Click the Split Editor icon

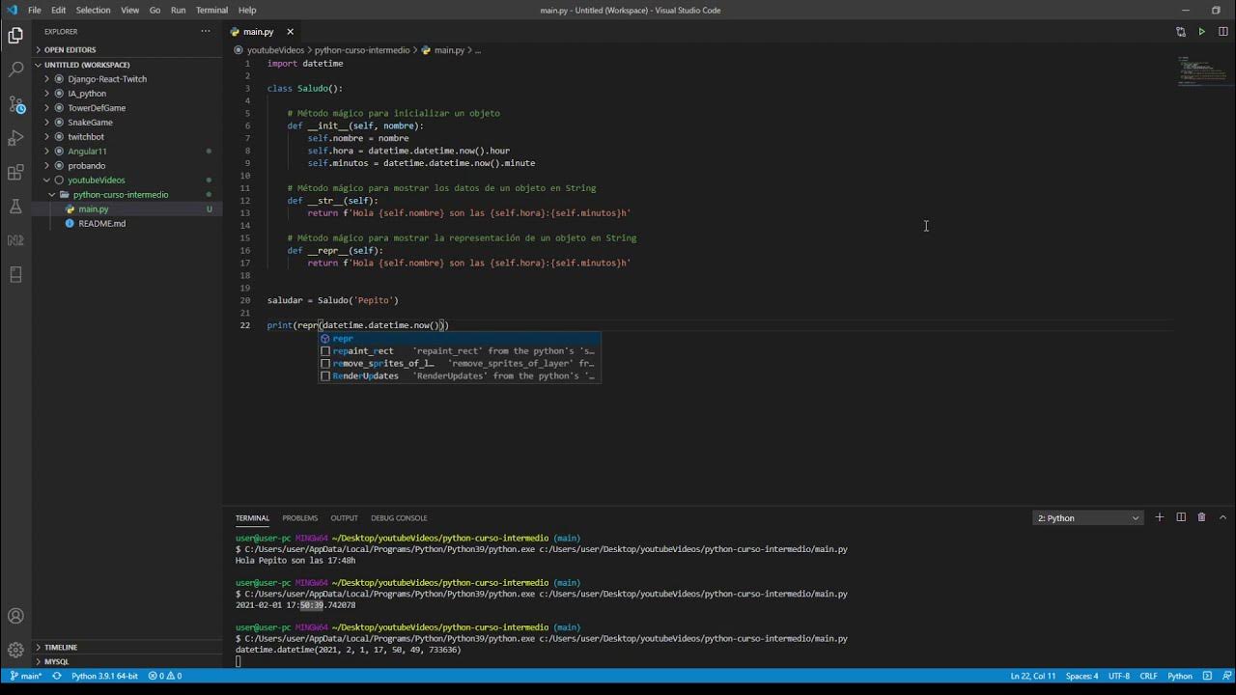[x=1222, y=32]
